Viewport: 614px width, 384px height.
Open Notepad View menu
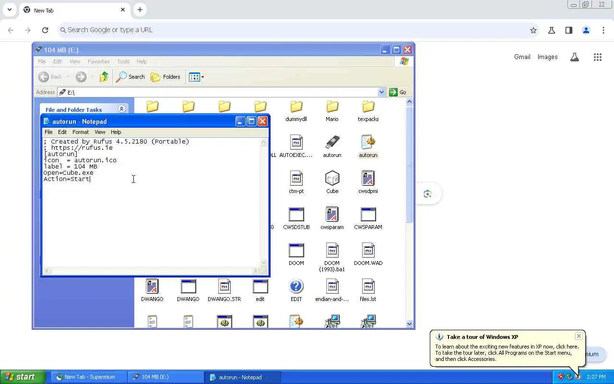(100, 132)
